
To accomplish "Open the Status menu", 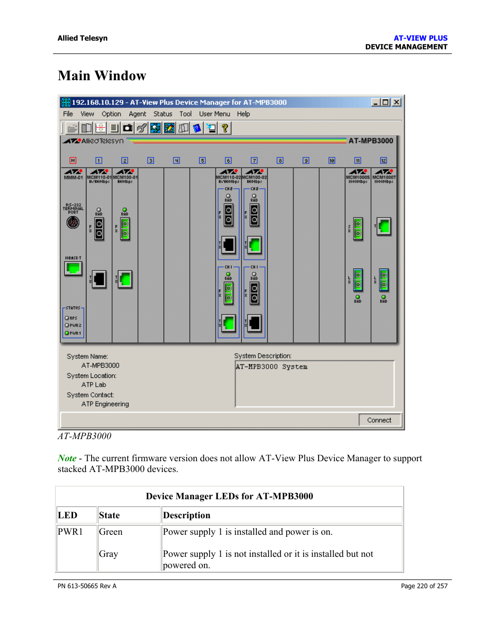I will (x=163, y=114).
